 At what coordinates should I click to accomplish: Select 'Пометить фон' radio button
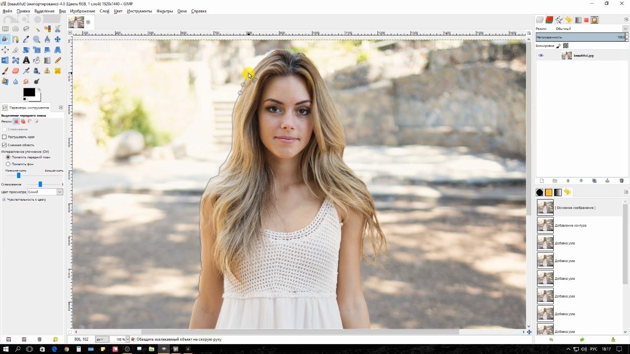(8, 164)
